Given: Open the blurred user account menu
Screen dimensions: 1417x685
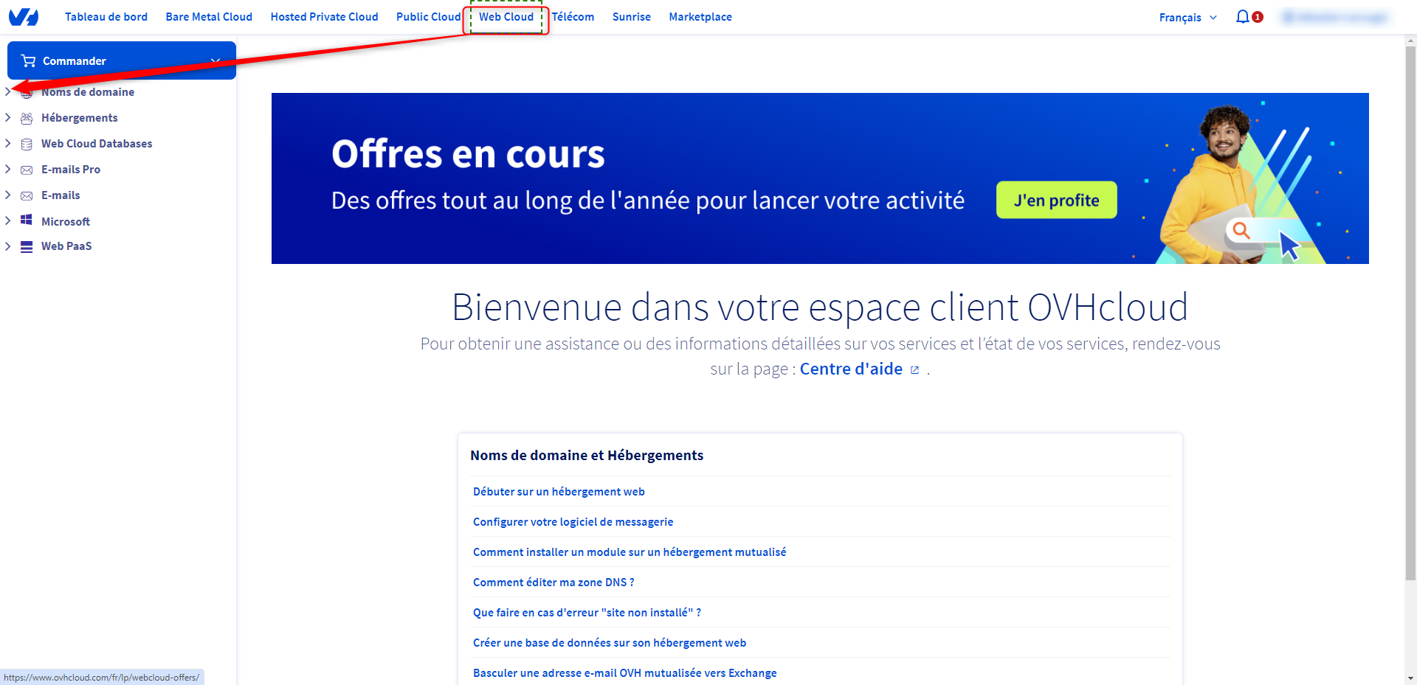Looking at the screenshot, I should click(x=1335, y=17).
